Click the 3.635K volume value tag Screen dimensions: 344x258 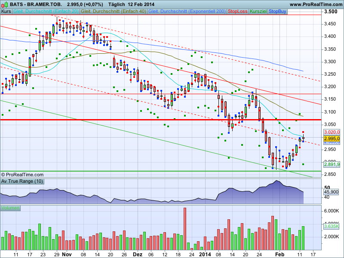tap(331, 226)
